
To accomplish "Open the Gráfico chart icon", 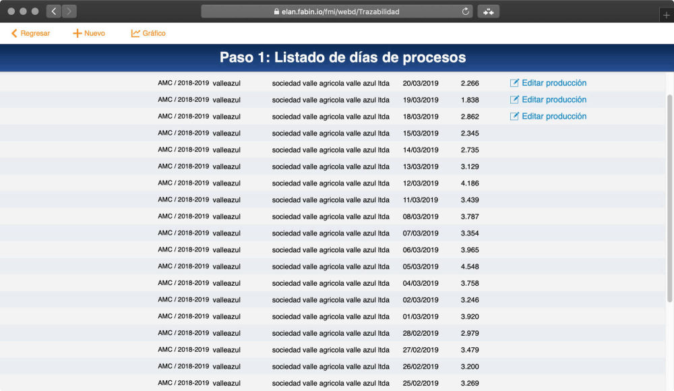I will [x=135, y=33].
